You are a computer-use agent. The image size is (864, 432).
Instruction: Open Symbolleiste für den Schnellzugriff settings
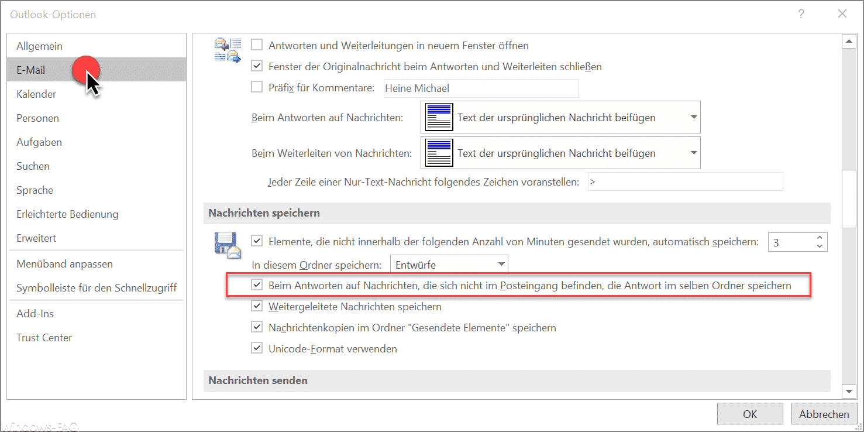click(x=97, y=287)
